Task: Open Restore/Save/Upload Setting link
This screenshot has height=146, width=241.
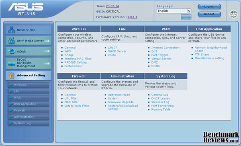Action: [123, 107]
